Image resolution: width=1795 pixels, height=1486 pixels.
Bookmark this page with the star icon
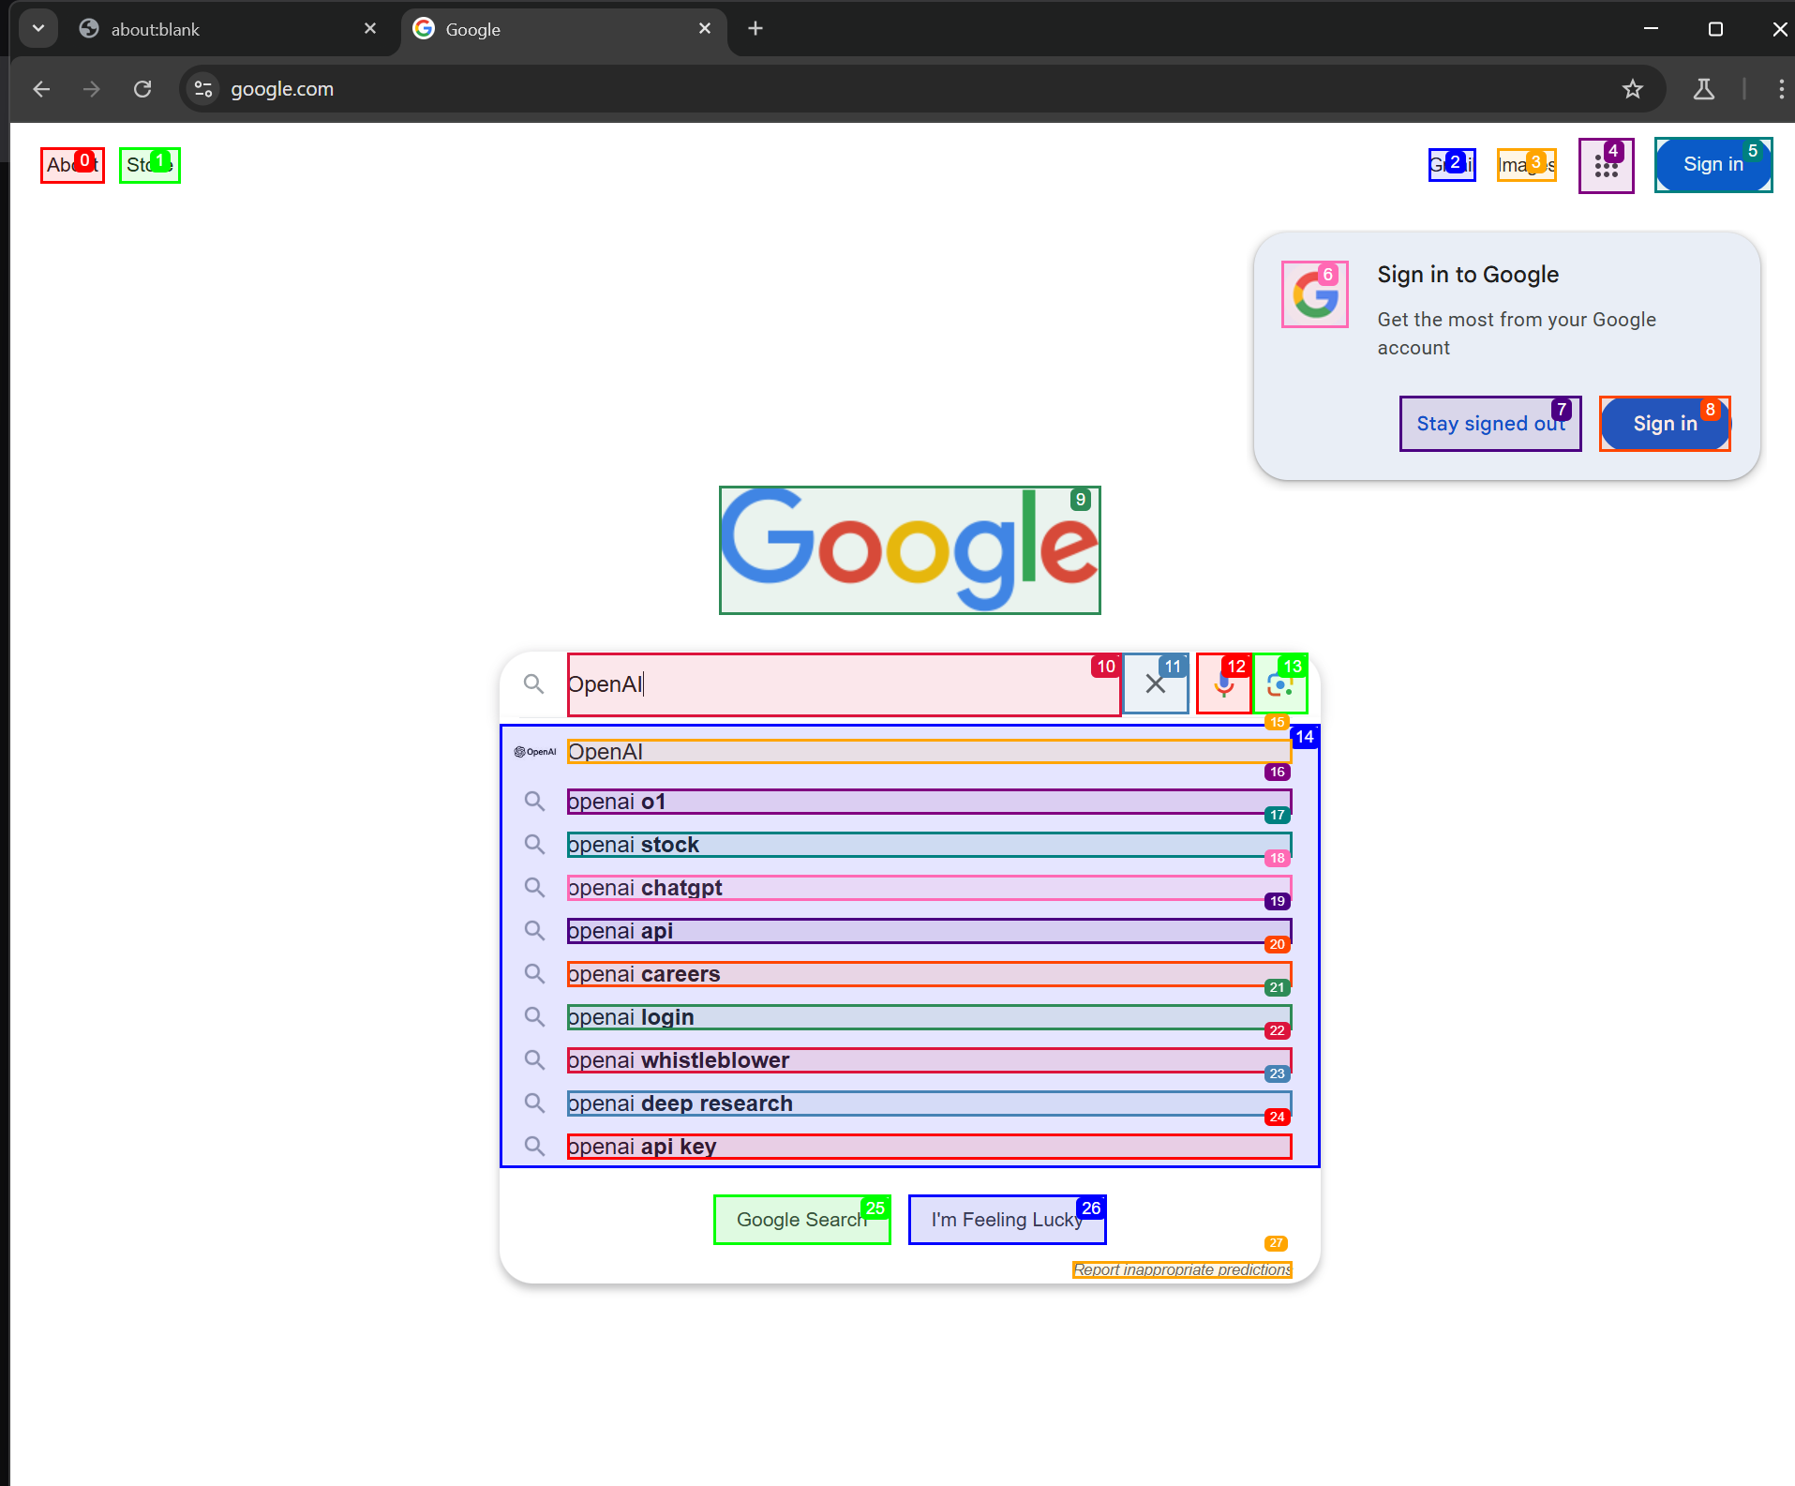(1633, 89)
